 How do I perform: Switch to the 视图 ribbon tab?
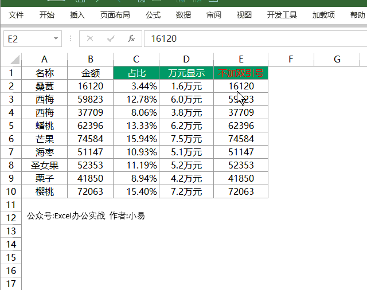pos(244,15)
